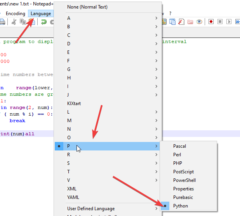Click the highlighted P languages item
Image resolution: width=240 pixels, height=216 pixels.
point(108,146)
